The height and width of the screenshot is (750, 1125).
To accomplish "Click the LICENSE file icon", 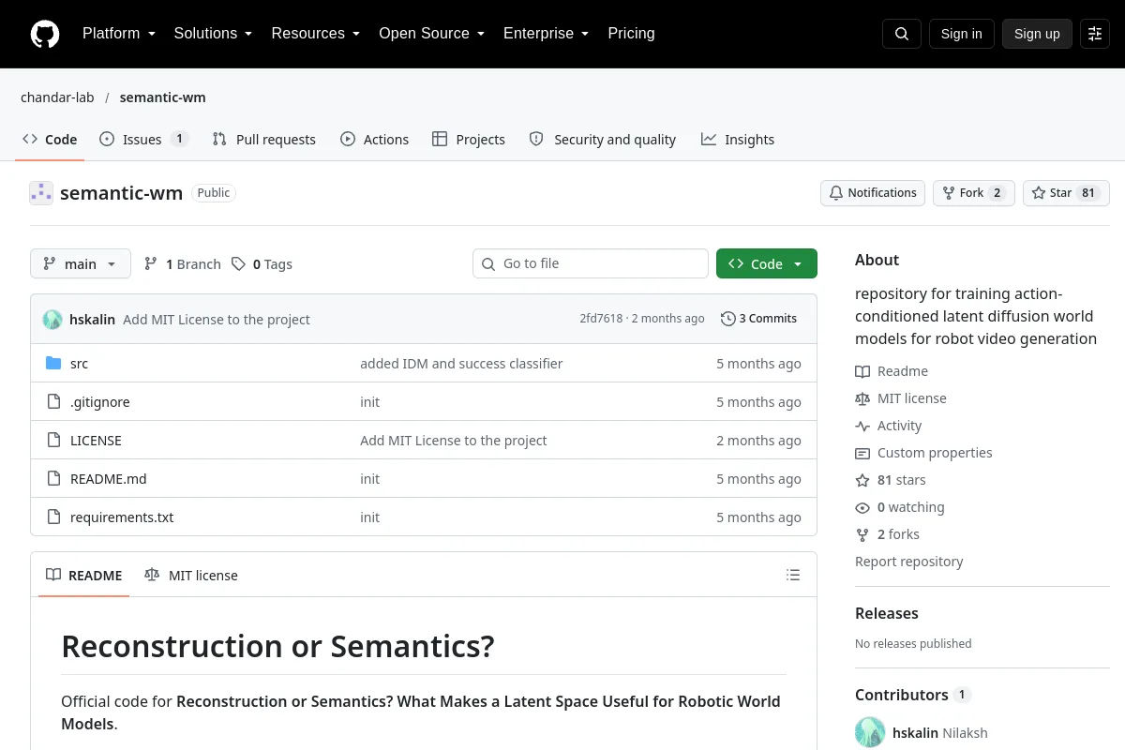I will [53, 441].
